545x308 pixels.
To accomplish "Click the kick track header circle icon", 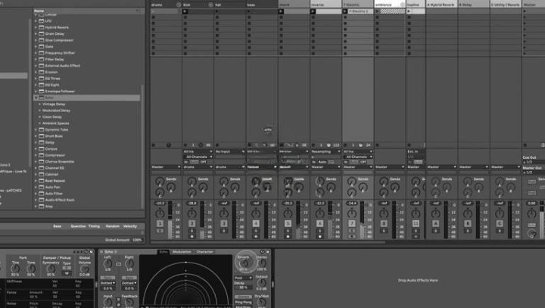I will 210,5.
